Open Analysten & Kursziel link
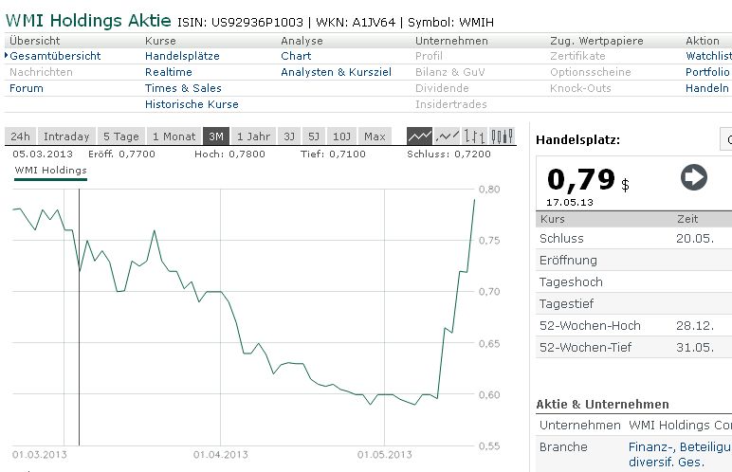 pos(336,72)
